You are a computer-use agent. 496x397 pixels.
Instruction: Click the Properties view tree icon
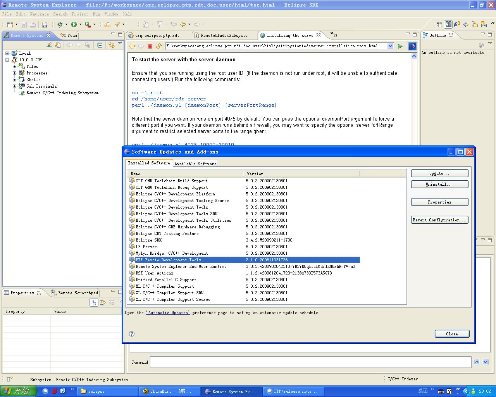[x=94, y=302]
